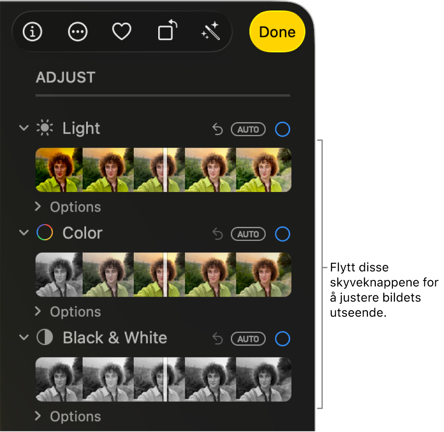Reset Light adjustments with undo arrow
The height and width of the screenshot is (432, 444).
pyautogui.click(x=218, y=129)
